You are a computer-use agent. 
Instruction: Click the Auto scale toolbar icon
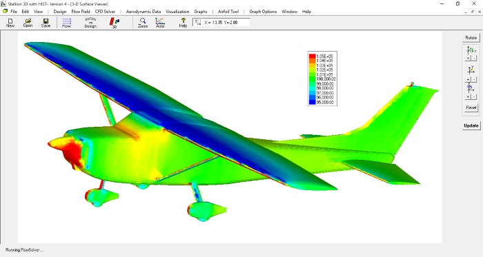pos(160,23)
